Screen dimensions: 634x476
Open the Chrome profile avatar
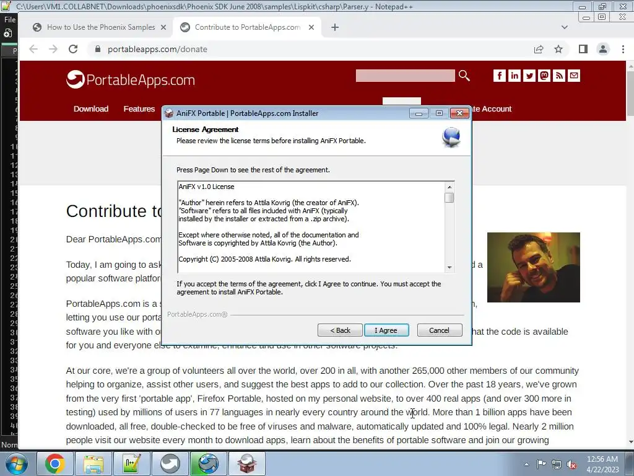(603, 49)
